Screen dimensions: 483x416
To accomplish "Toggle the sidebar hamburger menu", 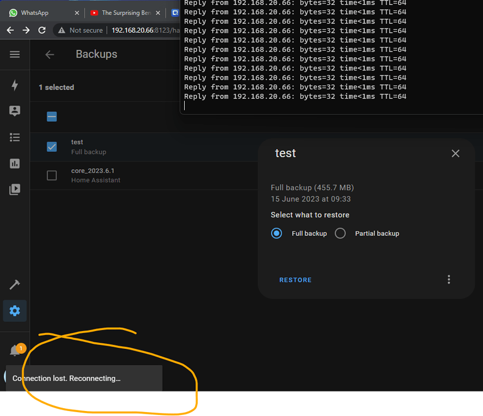I will point(14,54).
